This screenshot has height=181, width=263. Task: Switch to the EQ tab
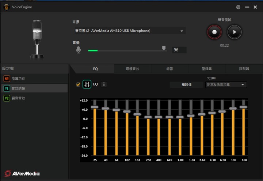pos(95,69)
